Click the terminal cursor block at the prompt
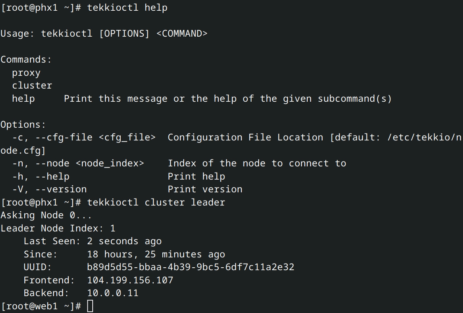Screen dimensions: 463x313 [x=90, y=306]
